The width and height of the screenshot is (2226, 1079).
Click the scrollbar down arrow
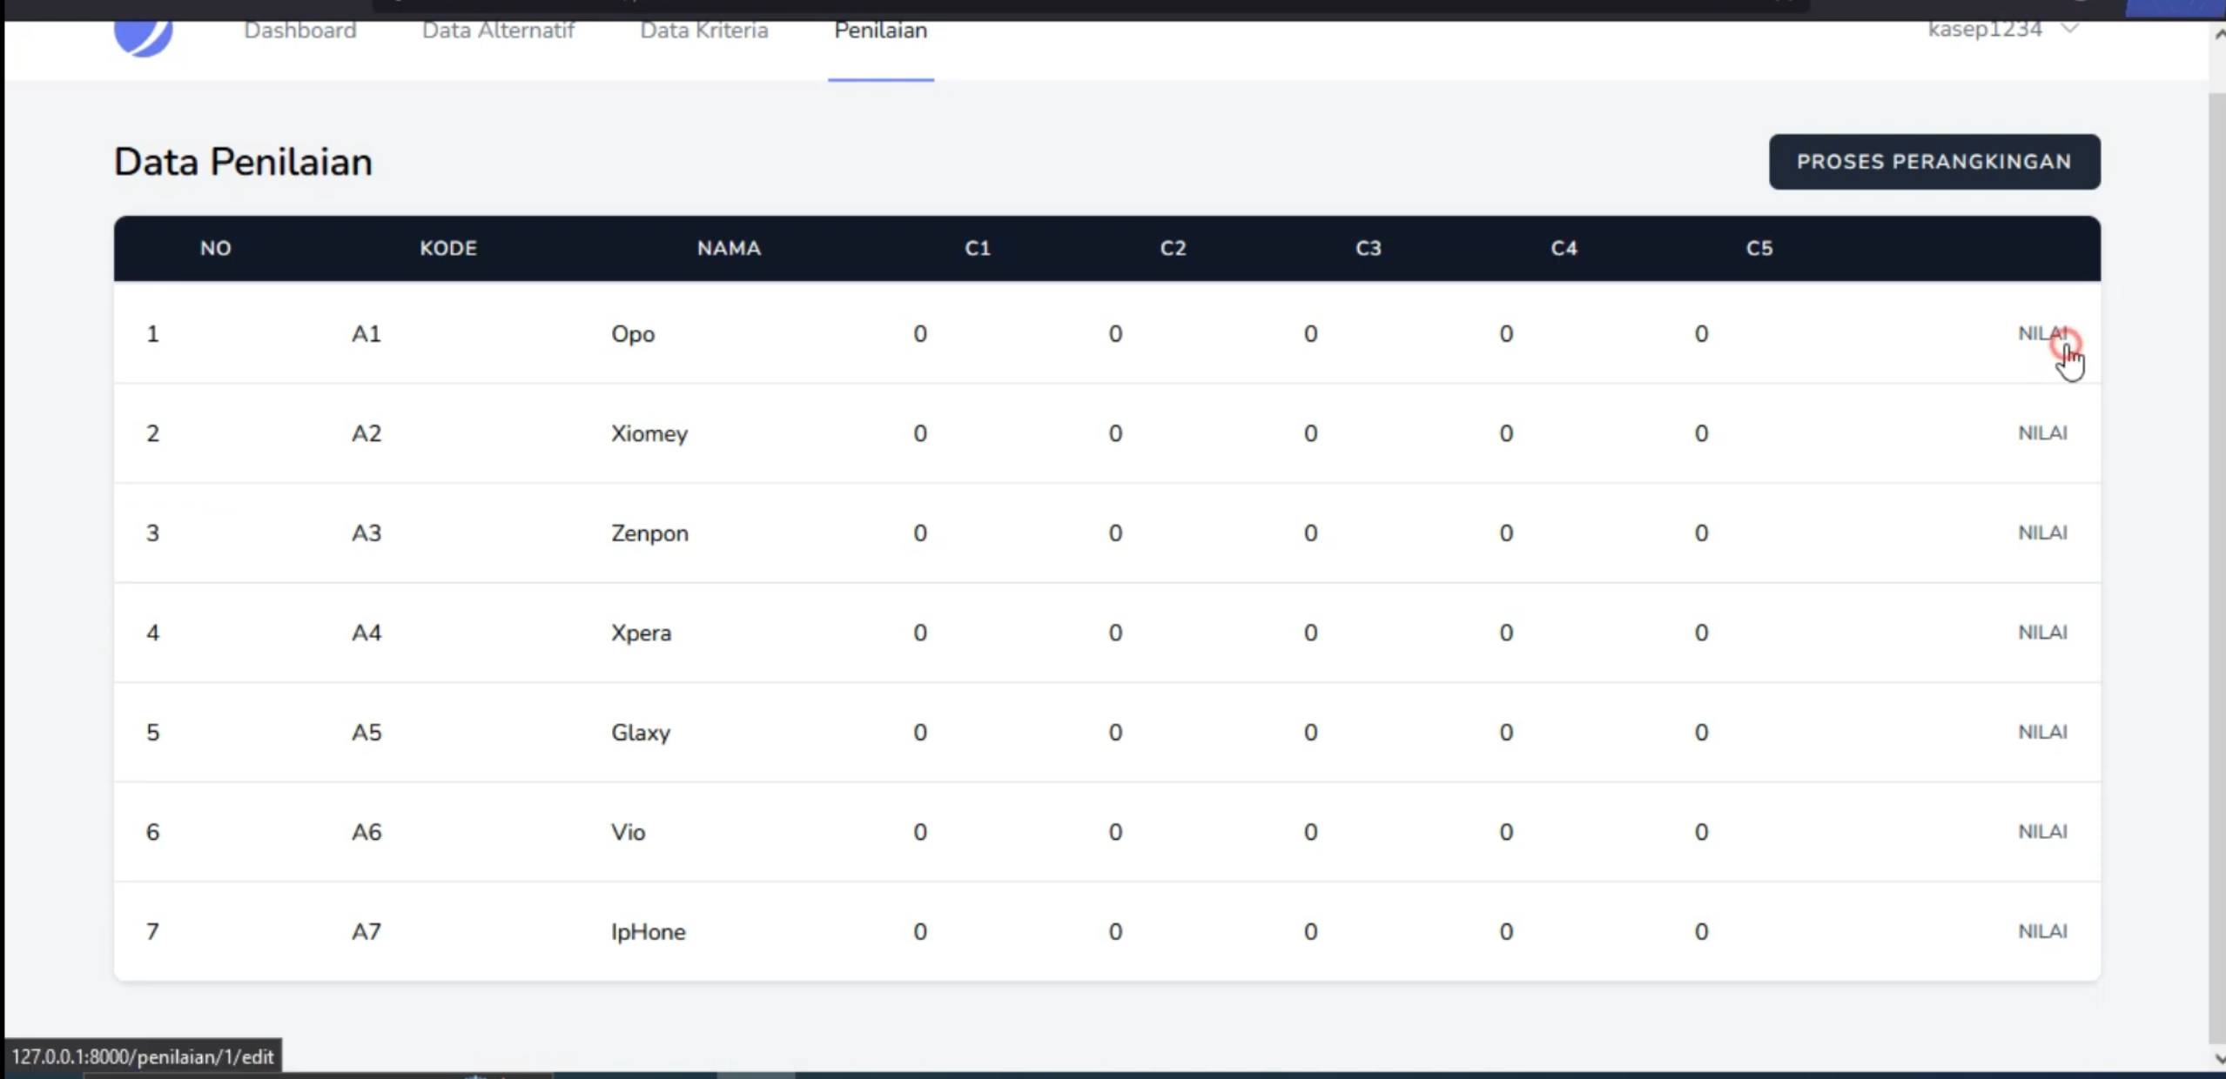tap(2218, 1058)
